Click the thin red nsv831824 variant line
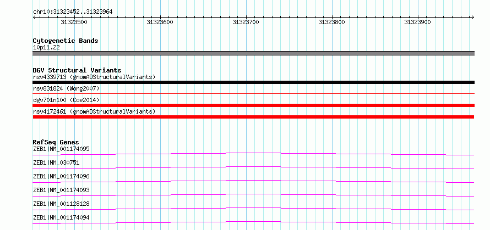This screenshot has width=490, height=230. (x=254, y=93)
